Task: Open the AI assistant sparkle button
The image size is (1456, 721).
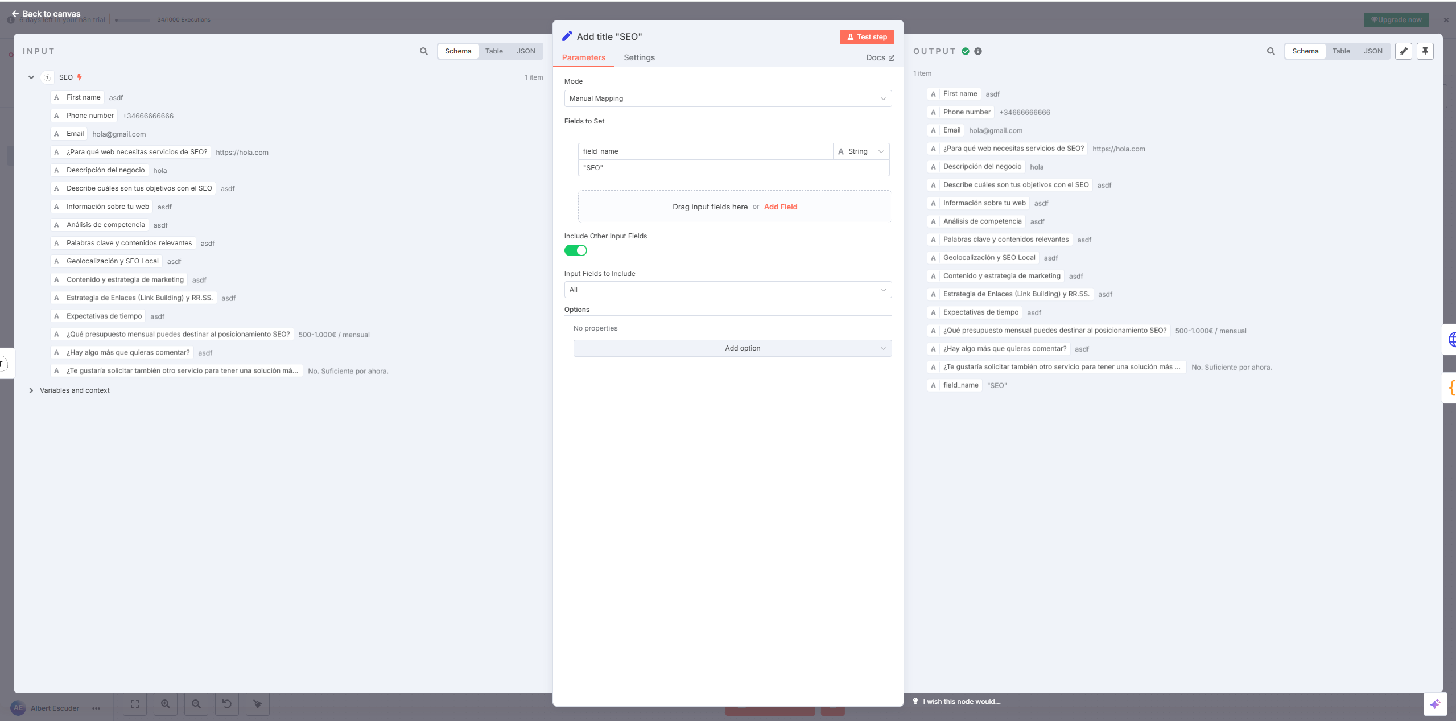Action: [1435, 704]
